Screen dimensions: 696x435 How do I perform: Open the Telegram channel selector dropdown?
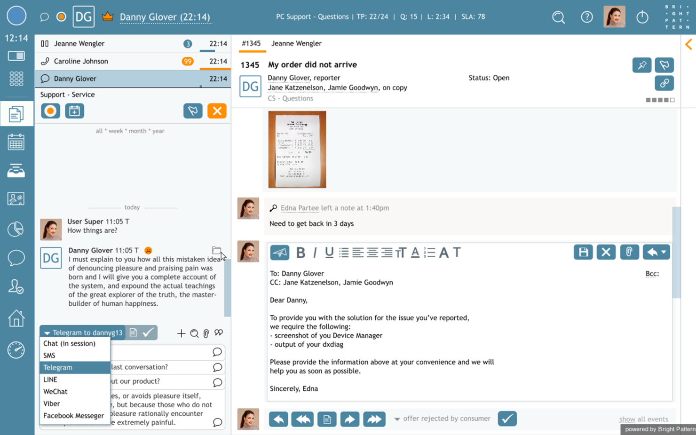point(82,332)
